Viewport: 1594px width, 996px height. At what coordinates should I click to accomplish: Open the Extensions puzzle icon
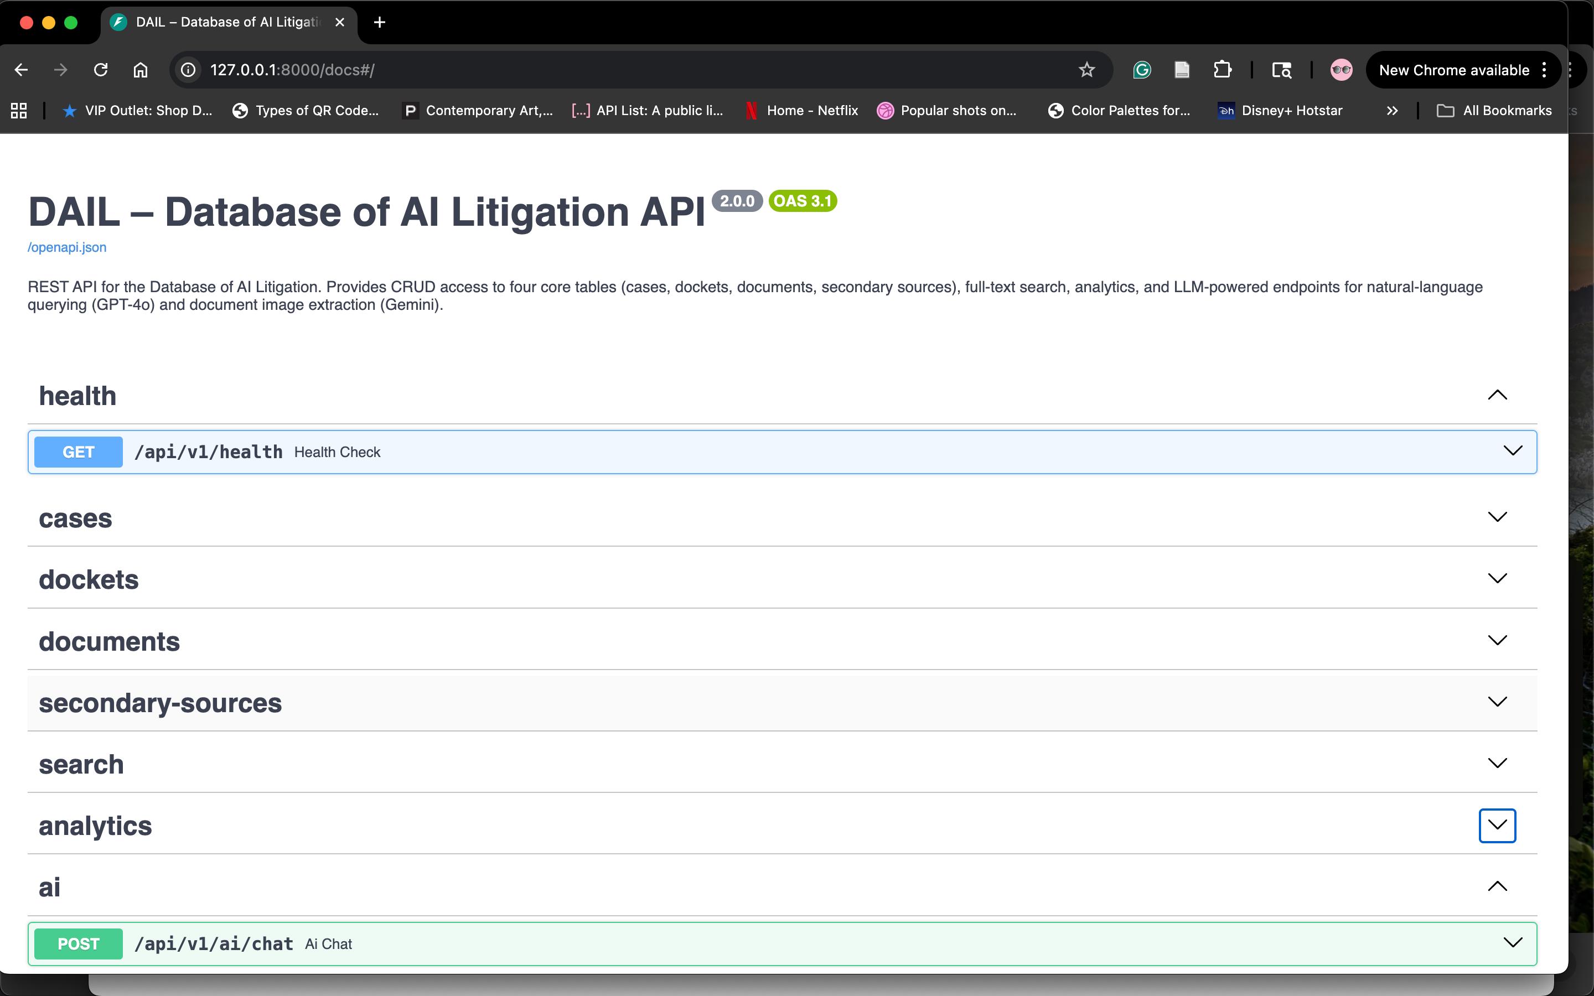pos(1222,70)
